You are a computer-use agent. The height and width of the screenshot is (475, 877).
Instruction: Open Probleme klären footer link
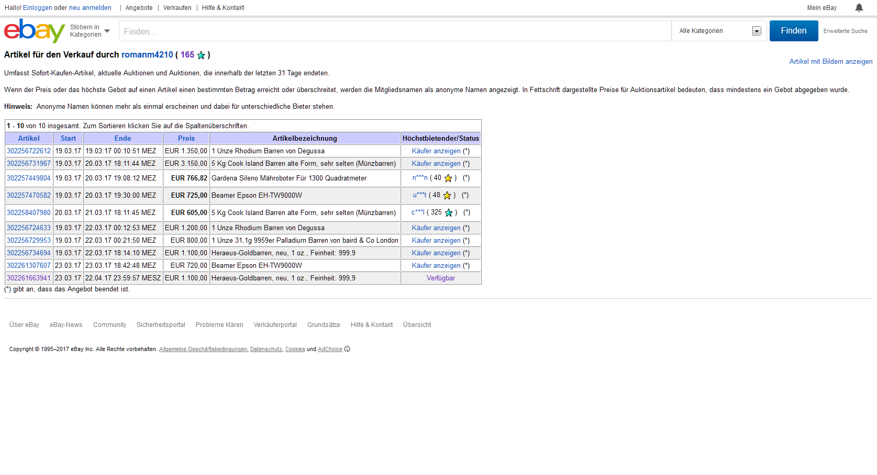[219, 325]
